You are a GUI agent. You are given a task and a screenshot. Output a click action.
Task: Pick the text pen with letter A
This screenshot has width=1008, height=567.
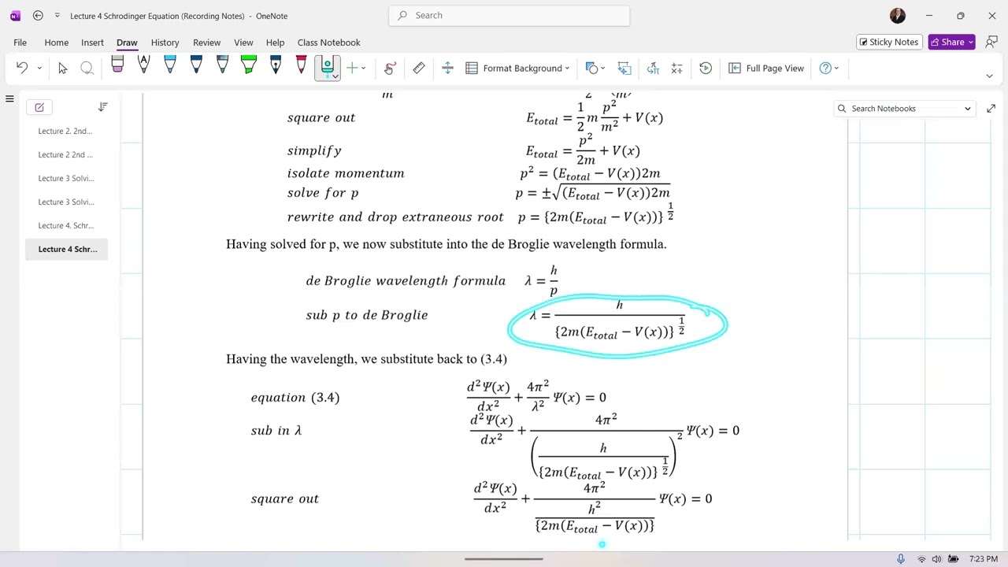[x=143, y=66]
